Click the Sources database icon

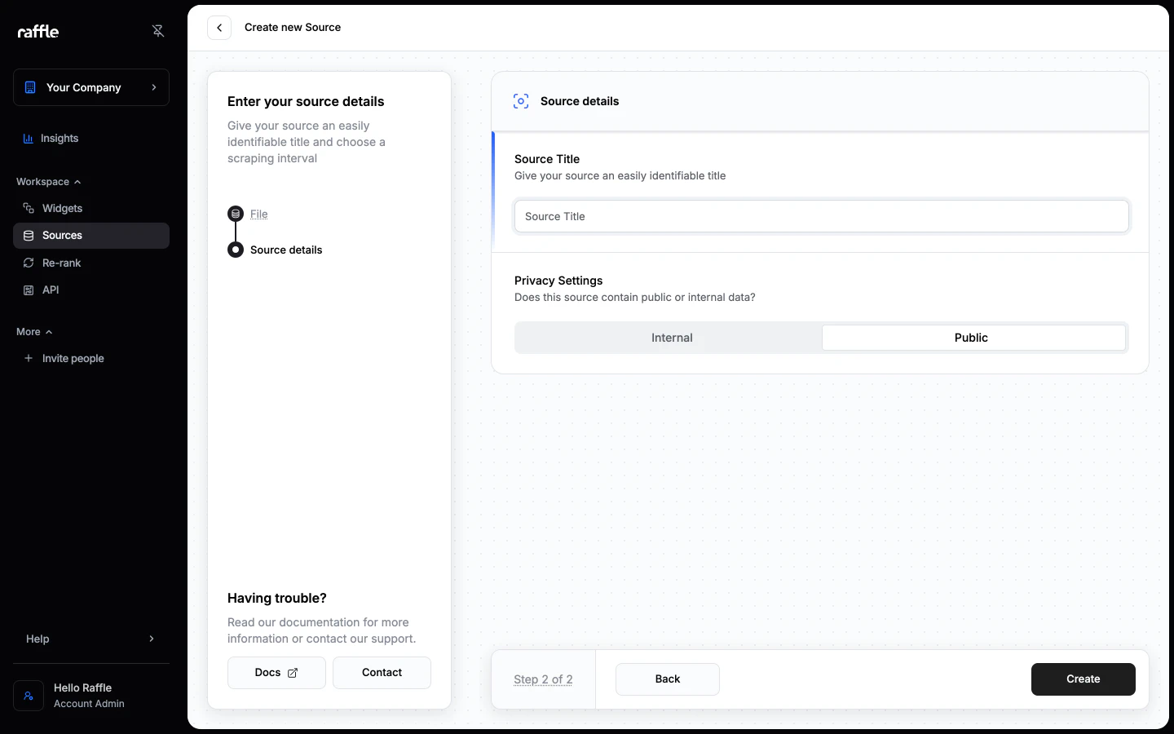29,236
